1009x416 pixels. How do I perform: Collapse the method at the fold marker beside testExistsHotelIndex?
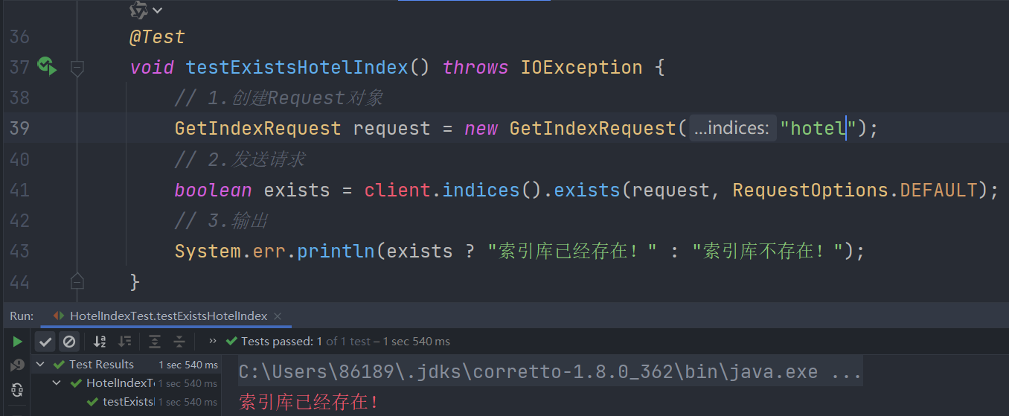pyautogui.click(x=77, y=68)
